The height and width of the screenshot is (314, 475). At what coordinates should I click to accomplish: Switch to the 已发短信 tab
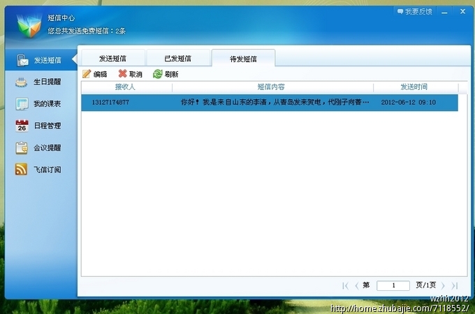click(178, 58)
